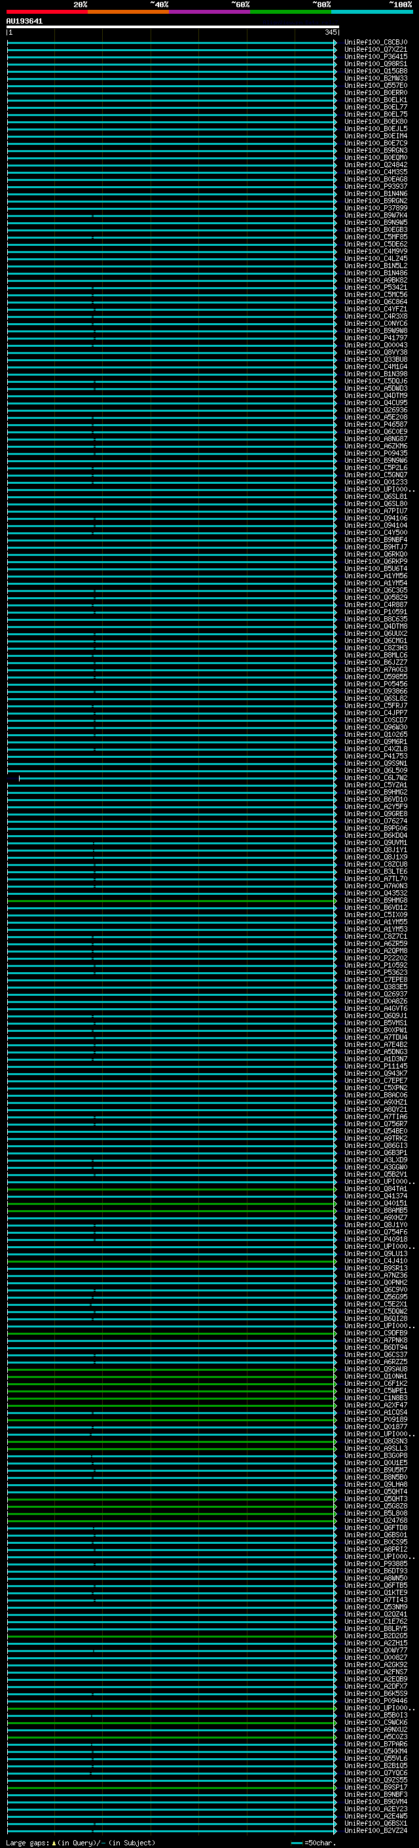Select the UniRef100_O76274 hit label

pyautogui.click(x=375, y=821)
